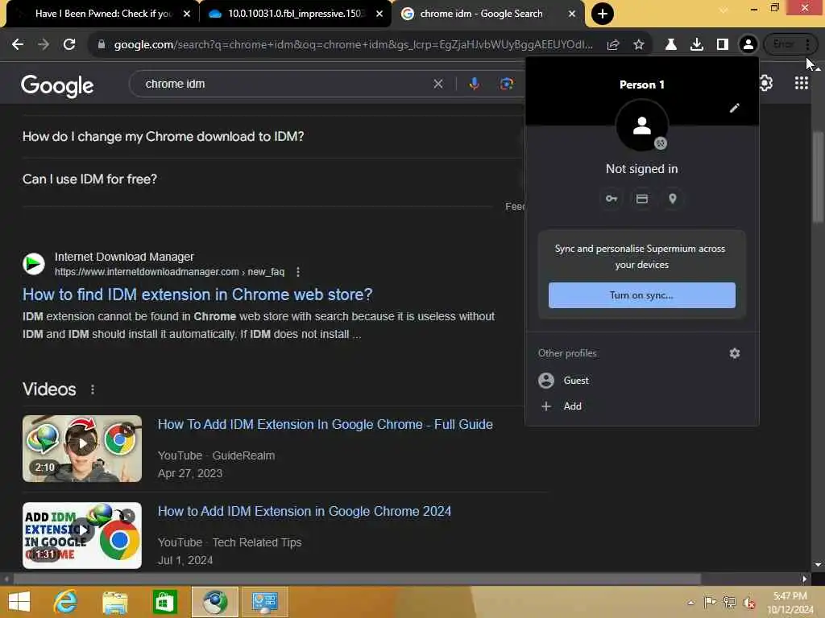Show hidden system tray icons
The width and height of the screenshot is (825, 618).
click(690, 603)
